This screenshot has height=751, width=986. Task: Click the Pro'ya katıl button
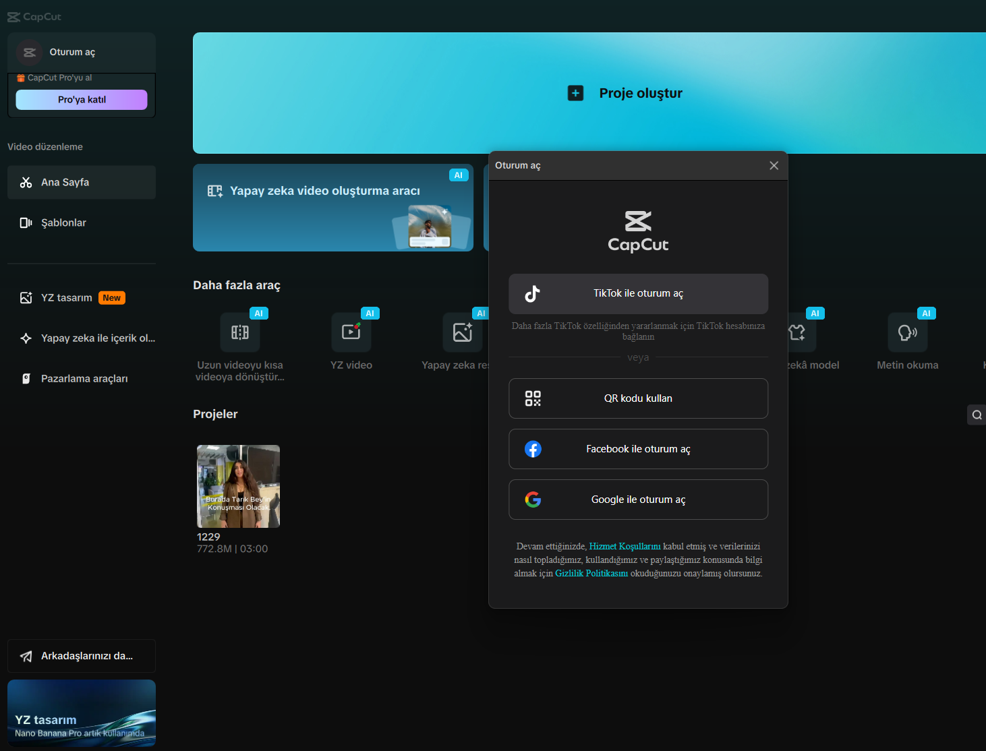click(x=82, y=100)
